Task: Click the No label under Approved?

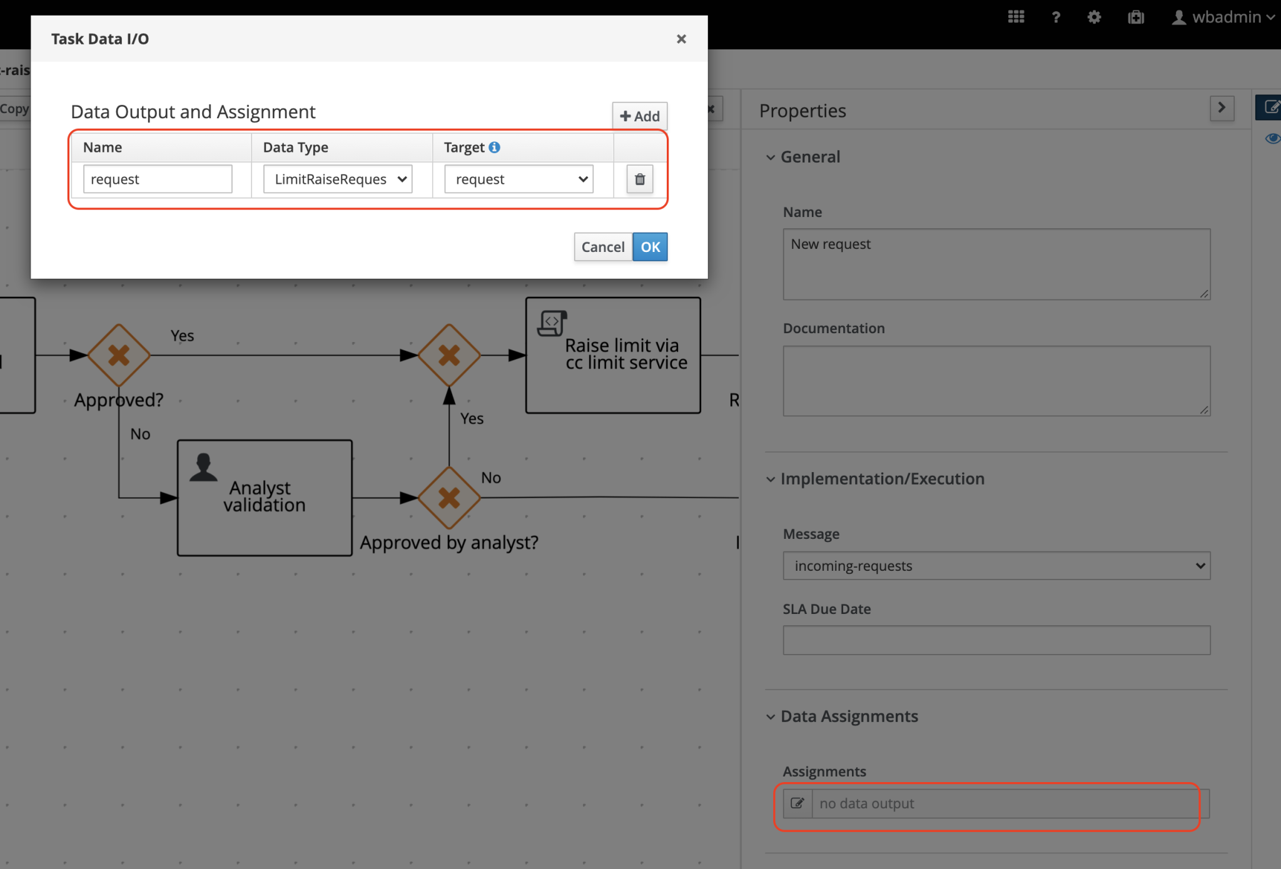Action: 140,434
